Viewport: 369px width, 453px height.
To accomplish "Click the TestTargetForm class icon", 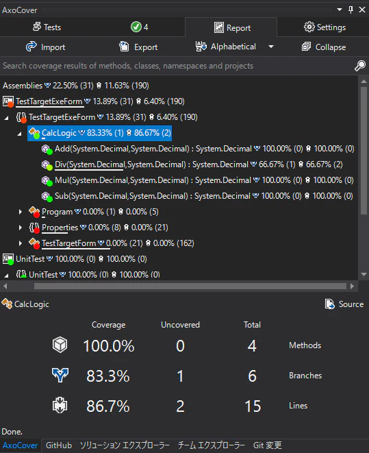I will tap(34, 243).
